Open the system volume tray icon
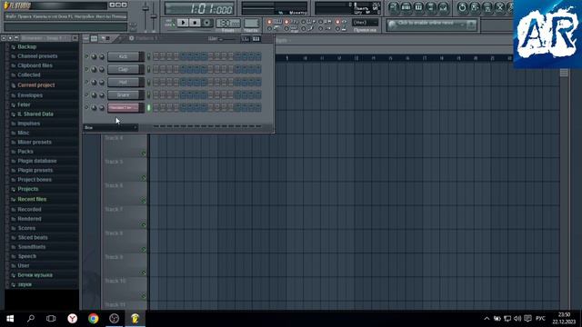Viewport: 582px width, 327px height. pos(517,319)
